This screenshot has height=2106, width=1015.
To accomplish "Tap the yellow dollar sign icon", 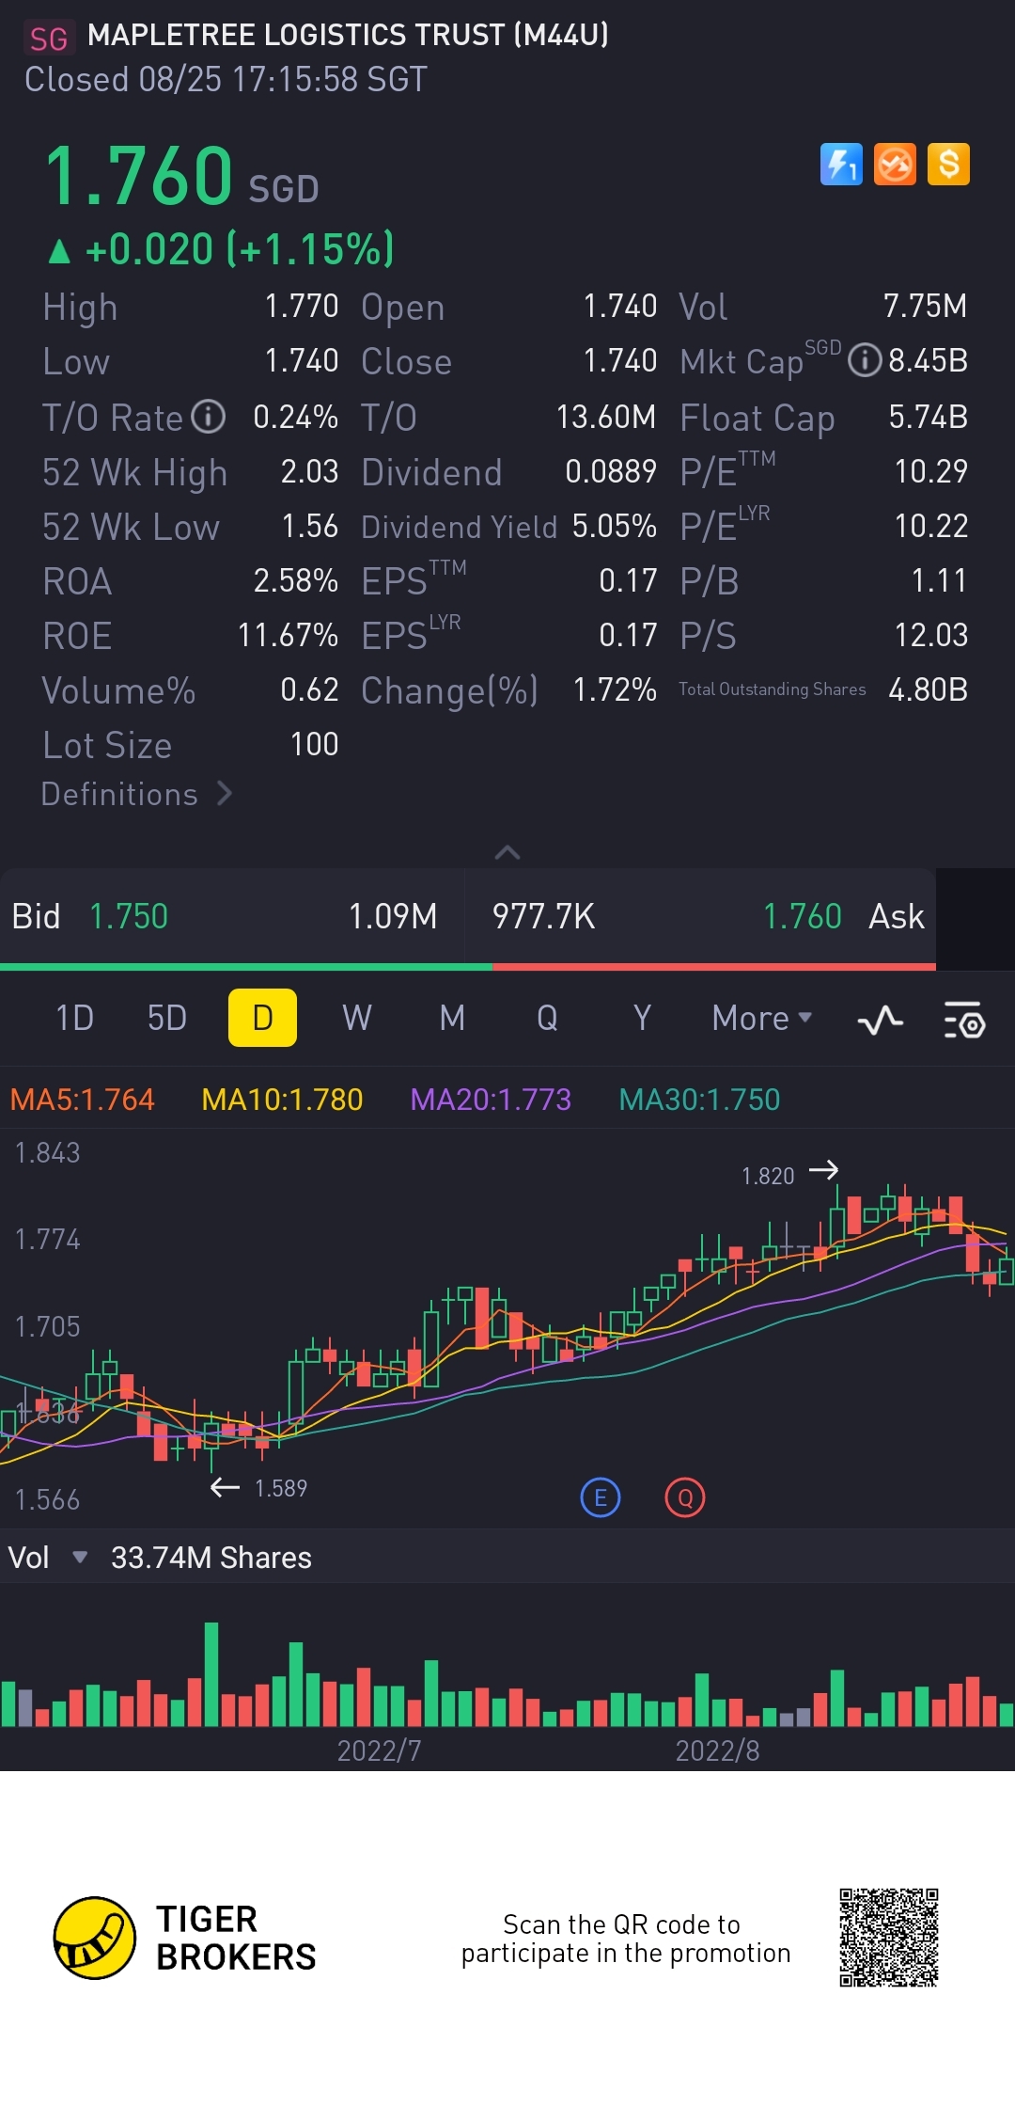I will 948,165.
